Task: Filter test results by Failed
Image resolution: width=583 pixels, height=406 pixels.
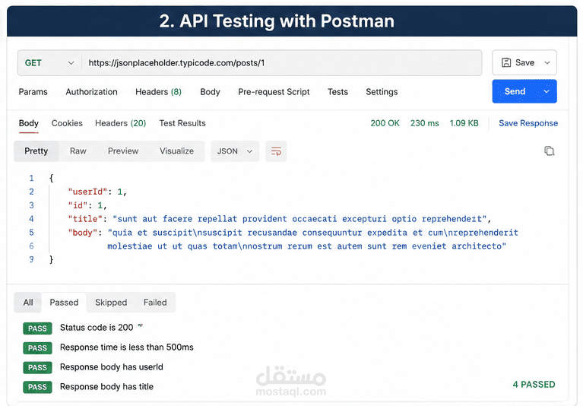Action: pyautogui.click(x=155, y=303)
